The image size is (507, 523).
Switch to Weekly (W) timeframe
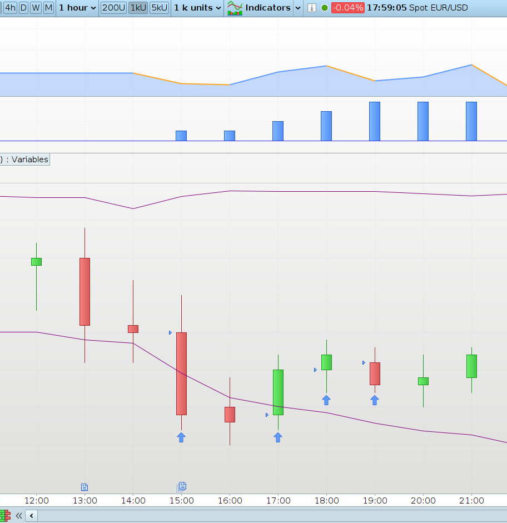[36, 7]
